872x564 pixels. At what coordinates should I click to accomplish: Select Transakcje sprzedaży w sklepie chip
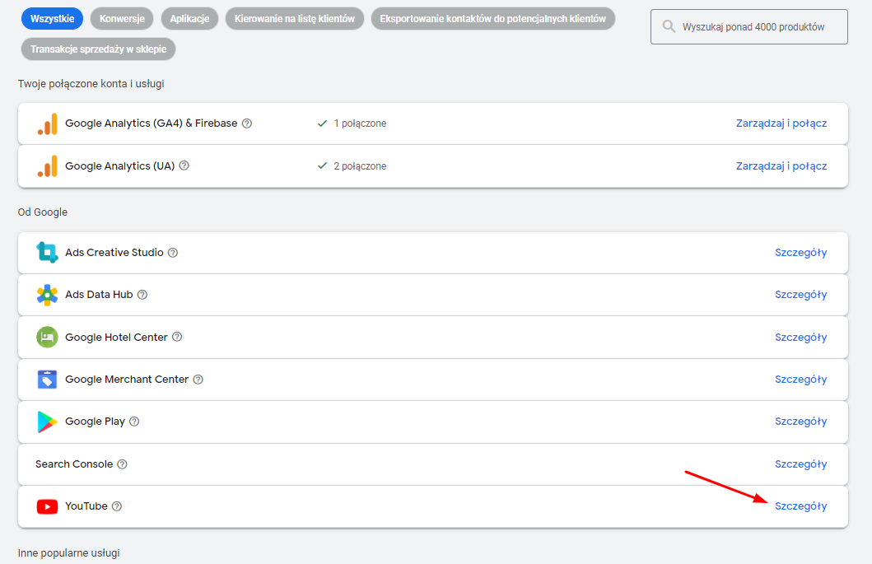pyautogui.click(x=99, y=49)
